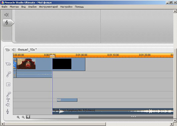Select the title track T icon
This screenshot has height=126, width=177.
click(x=8, y=100)
